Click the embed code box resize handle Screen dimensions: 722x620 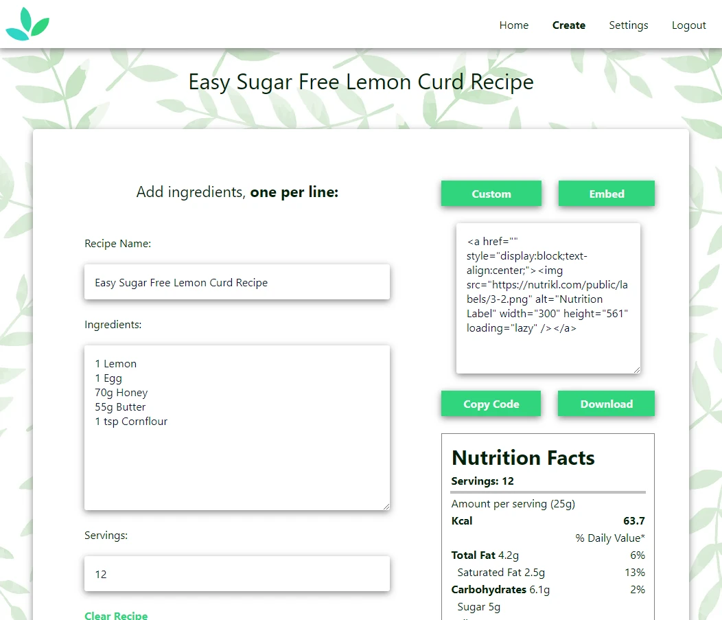(637, 370)
